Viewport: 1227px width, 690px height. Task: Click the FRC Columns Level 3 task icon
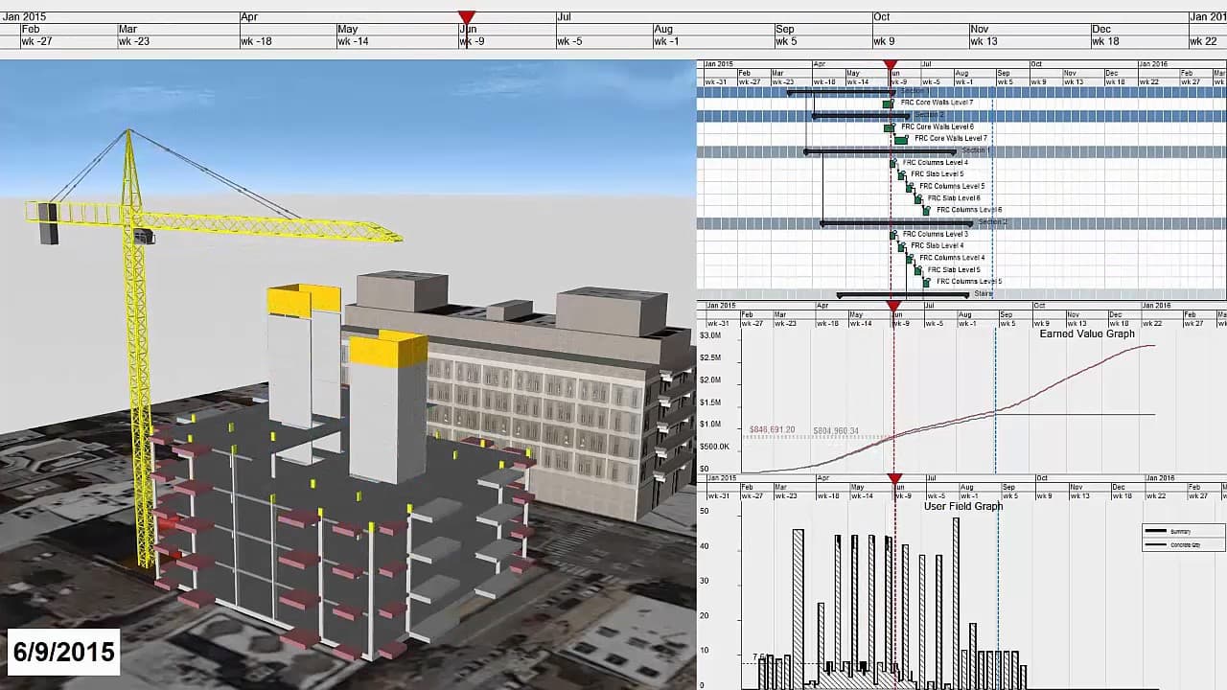(892, 236)
